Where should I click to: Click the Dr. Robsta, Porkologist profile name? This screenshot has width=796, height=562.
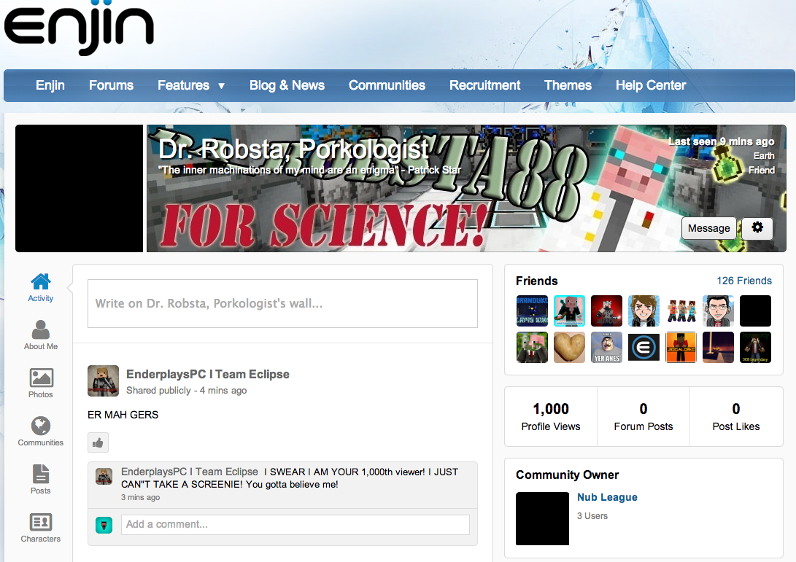(x=293, y=149)
